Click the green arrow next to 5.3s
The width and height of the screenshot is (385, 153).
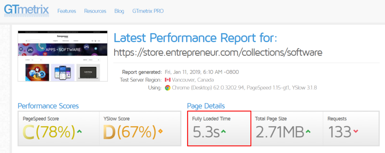tap(223, 132)
